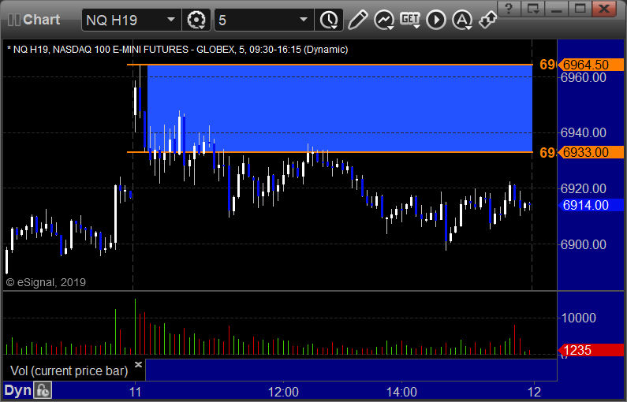Click the red volume value 1235 marker
Viewport: 627px width, 402px height.
point(591,351)
